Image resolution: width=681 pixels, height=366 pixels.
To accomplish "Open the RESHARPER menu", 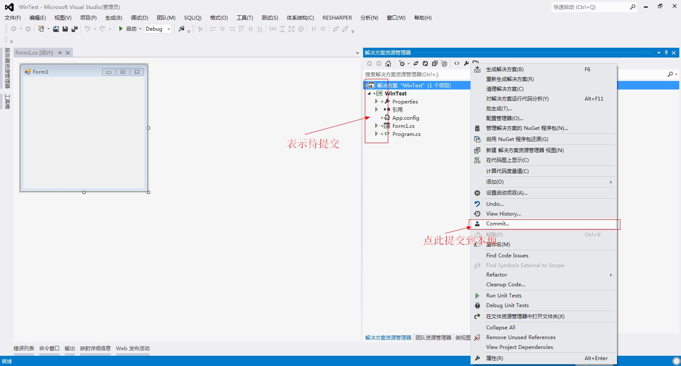I will click(x=337, y=17).
